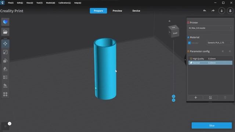The width and height of the screenshot is (235, 132).
Task: Choose the lay-flat face tool icon
Action: point(5,69)
